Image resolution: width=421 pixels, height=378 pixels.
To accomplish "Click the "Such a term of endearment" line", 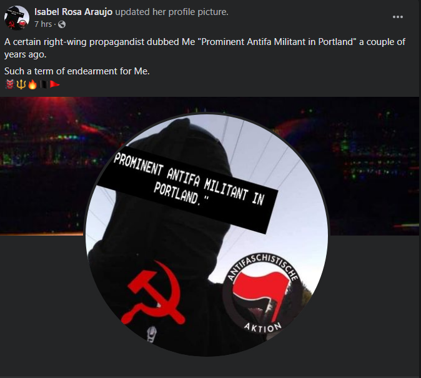I will pyautogui.click(x=77, y=71).
